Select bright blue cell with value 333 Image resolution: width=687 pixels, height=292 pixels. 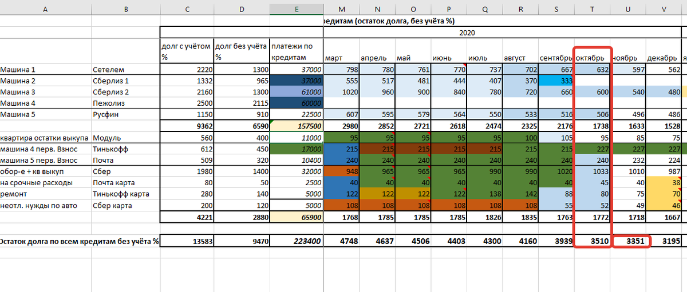(x=556, y=81)
